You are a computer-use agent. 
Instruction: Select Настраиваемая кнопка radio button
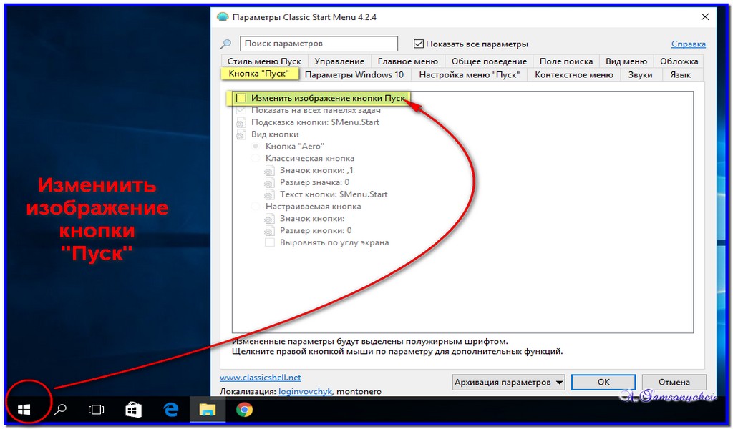[x=256, y=207]
